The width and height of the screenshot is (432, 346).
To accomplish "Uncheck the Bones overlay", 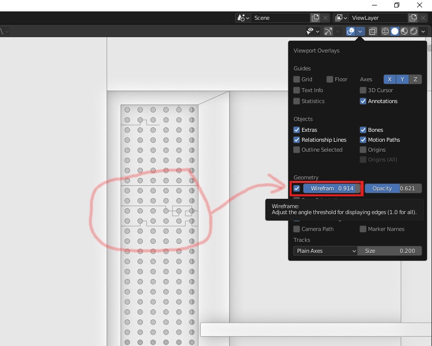I will coord(363,130).
